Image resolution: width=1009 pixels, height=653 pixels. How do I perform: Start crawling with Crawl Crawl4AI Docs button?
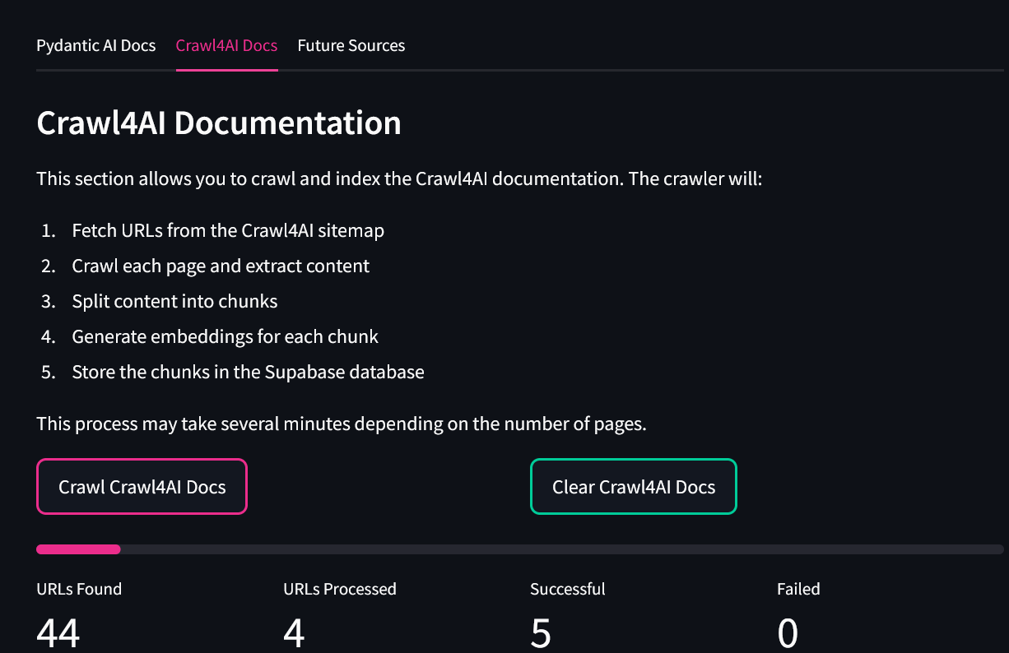142,487
